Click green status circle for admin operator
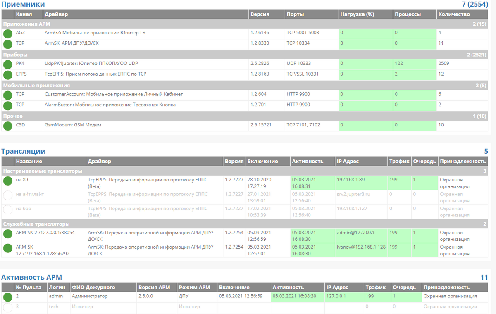This screenshot has height=314, width=496. pos(7,297)
